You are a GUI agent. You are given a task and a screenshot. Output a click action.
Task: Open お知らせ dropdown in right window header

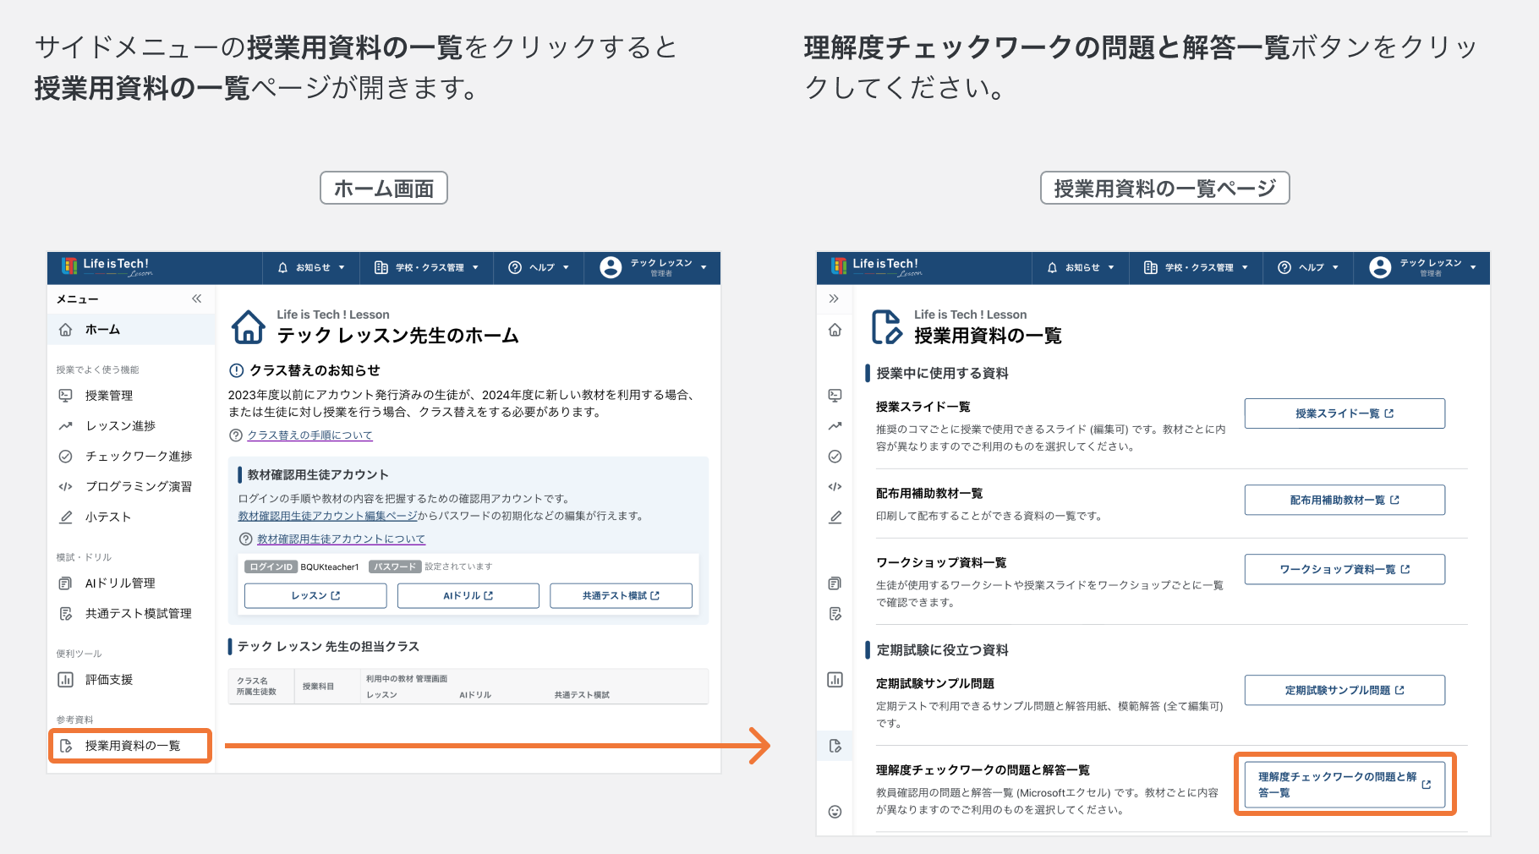coord(1081,268)
